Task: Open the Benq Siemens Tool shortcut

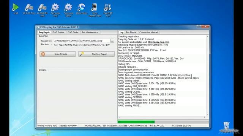Action: 95,10
